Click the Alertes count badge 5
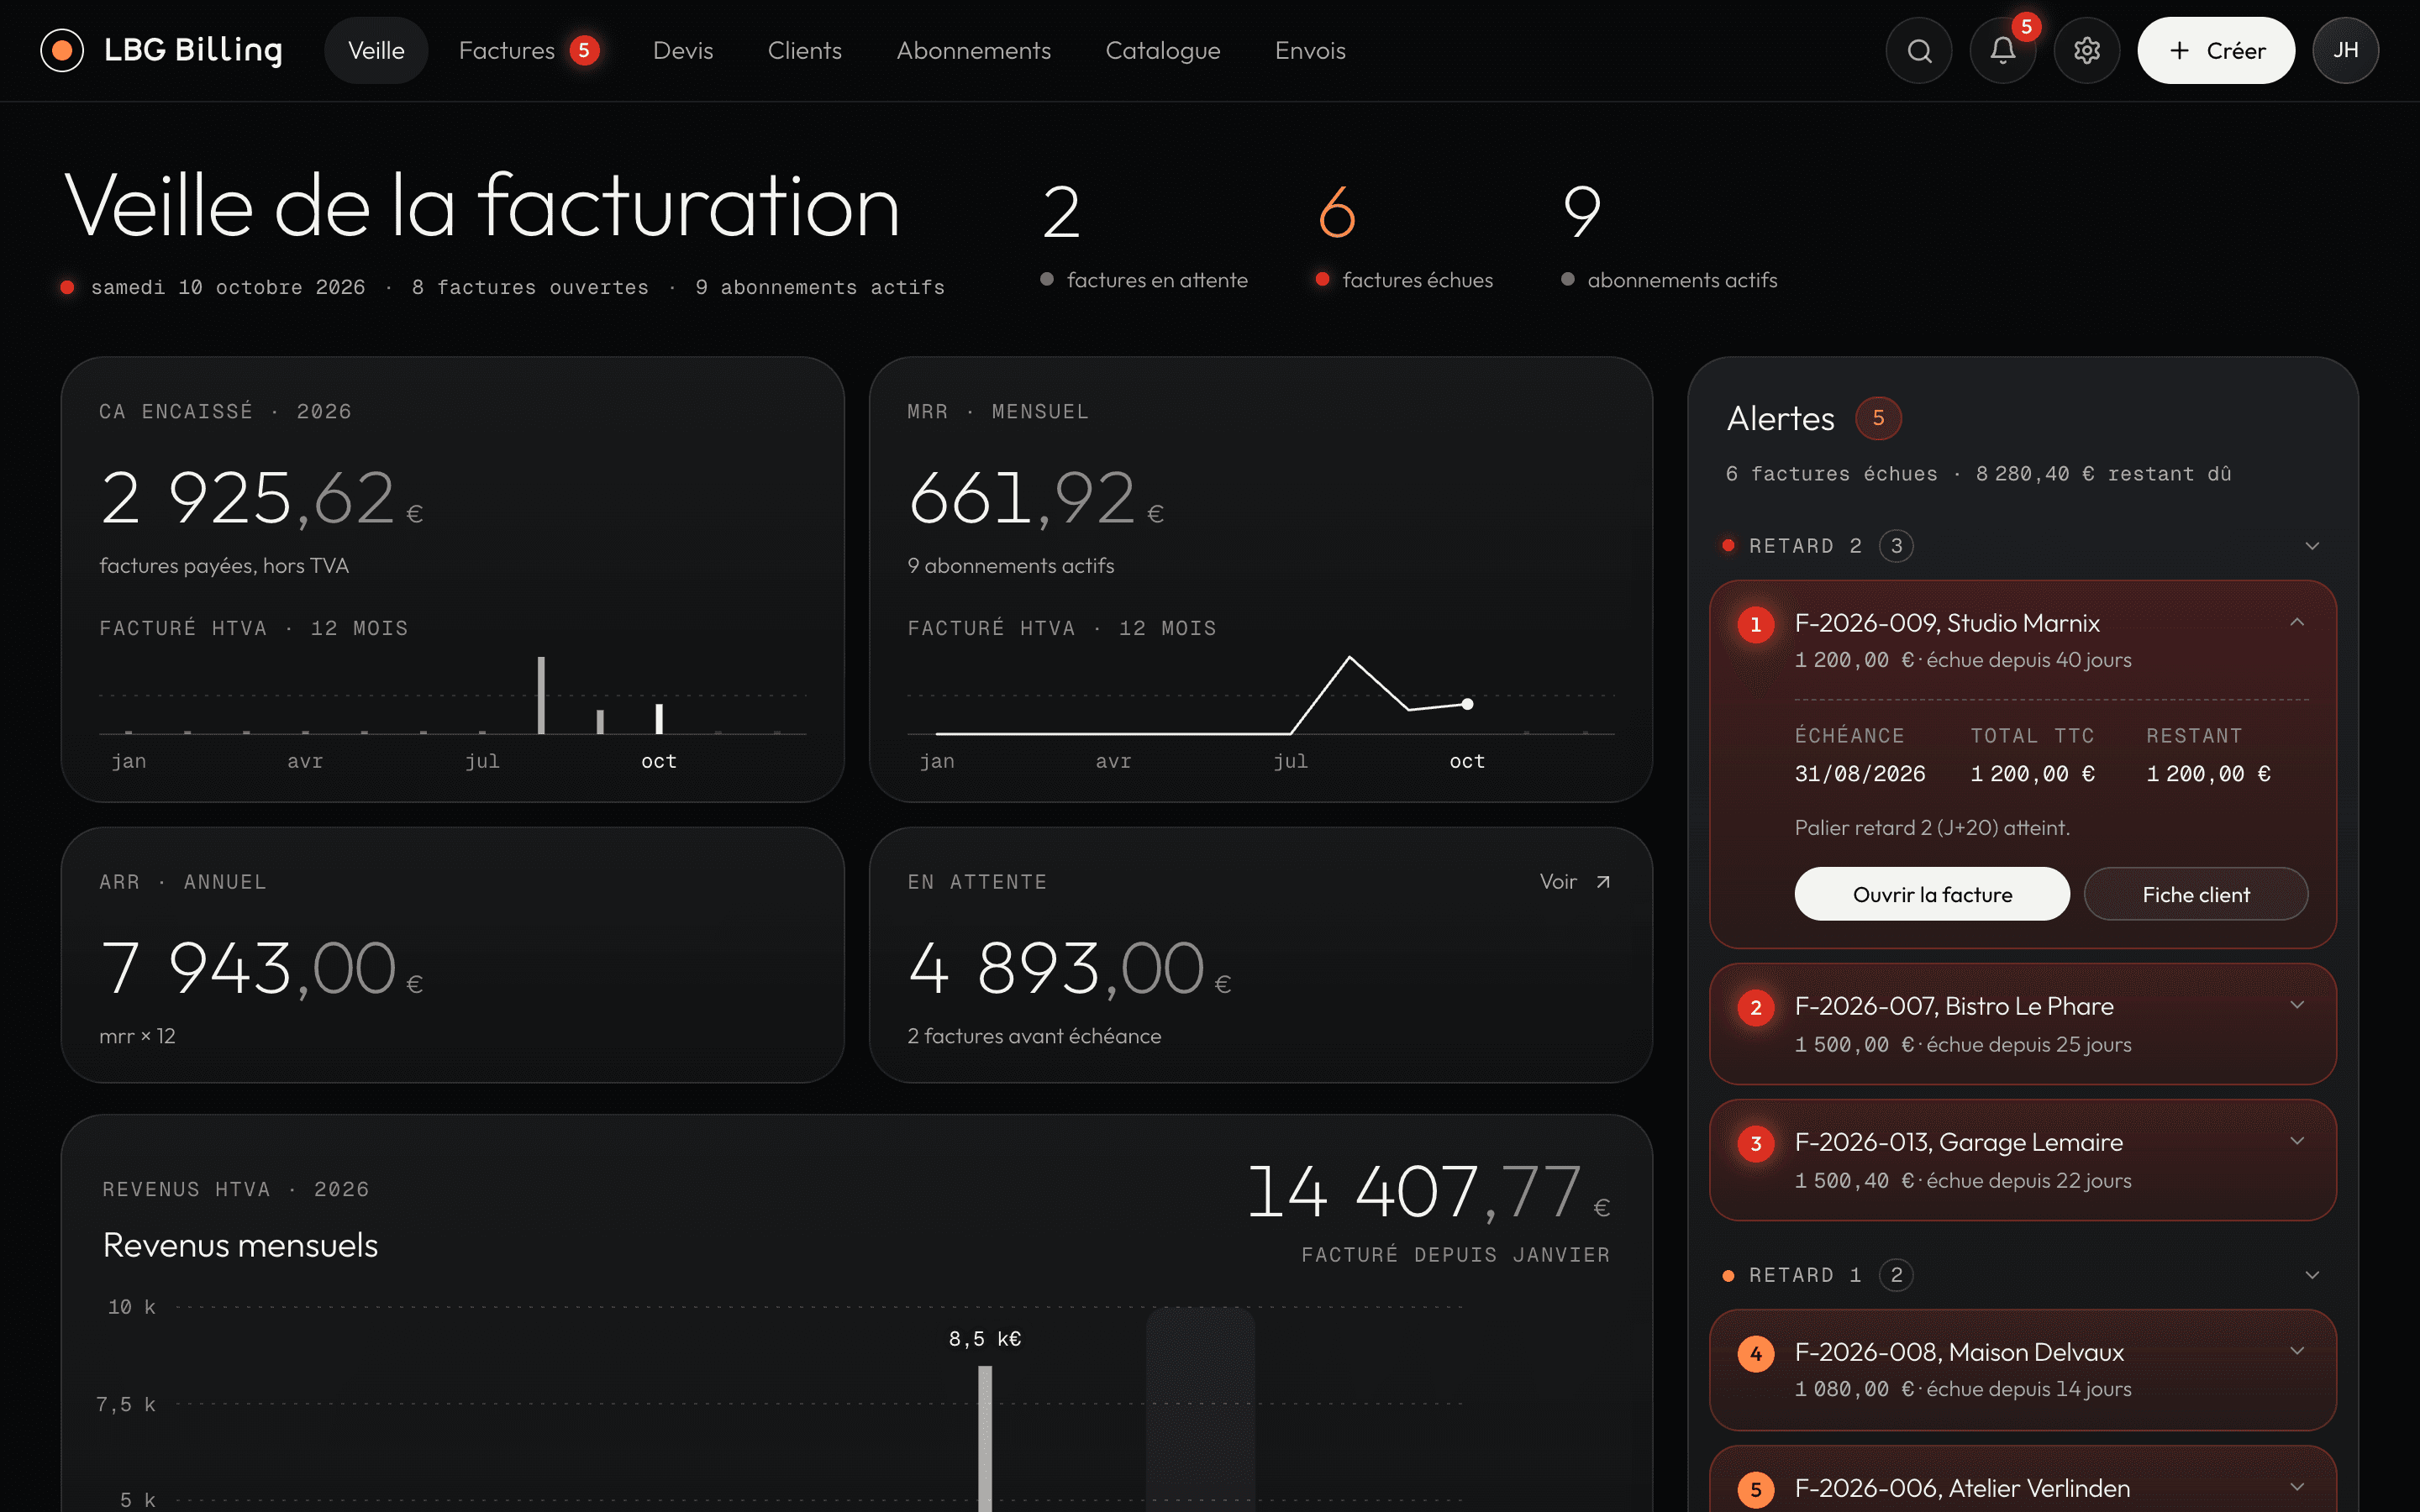Viewport: 2420px width, 1512px height. coord(1879,418)
